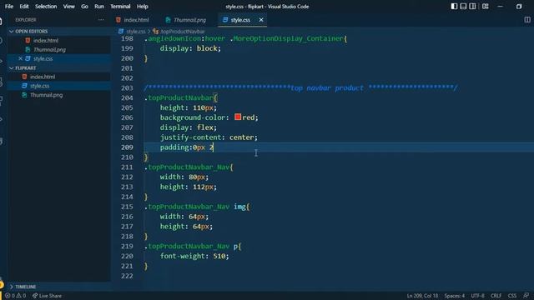The image size is (534, 300).
Task: Click the errors and warnings status indicator
Action: pos(15,296)
